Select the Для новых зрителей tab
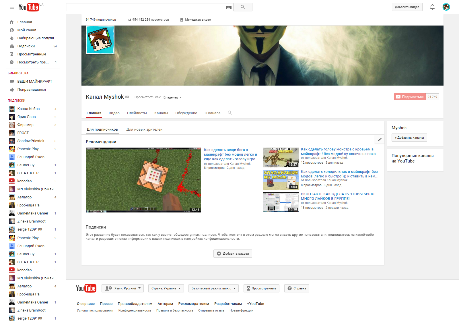The image size is (459, 321). pos(144,129)
